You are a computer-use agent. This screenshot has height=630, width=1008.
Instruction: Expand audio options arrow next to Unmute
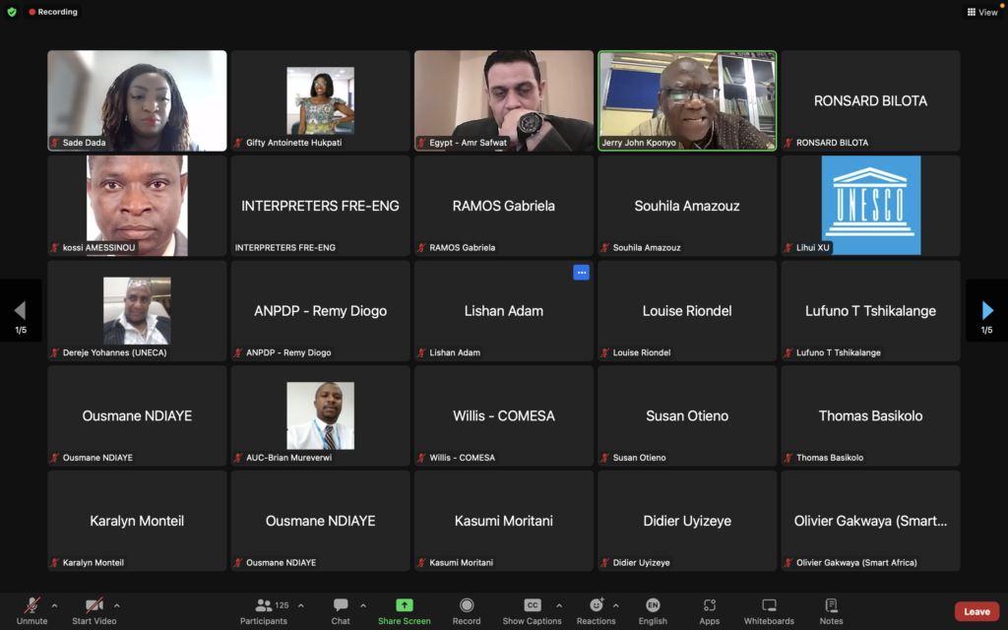pos(54,605)
